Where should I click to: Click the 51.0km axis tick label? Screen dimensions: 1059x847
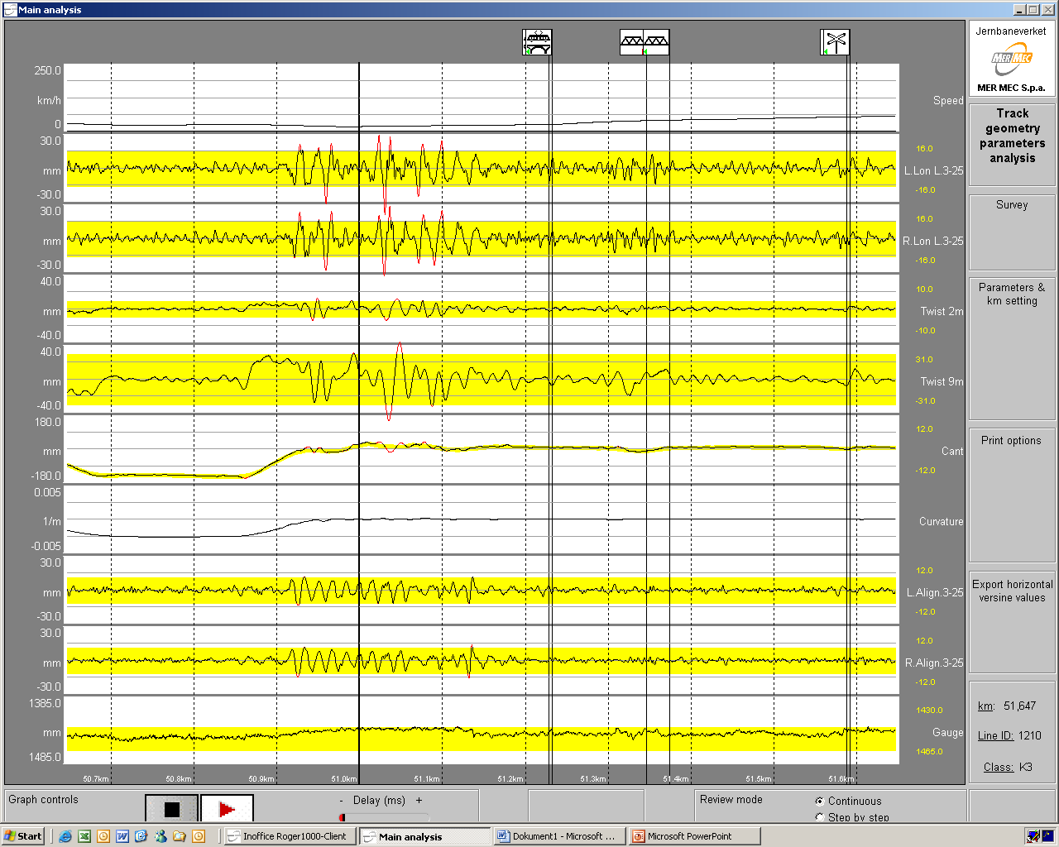[344, 779]
